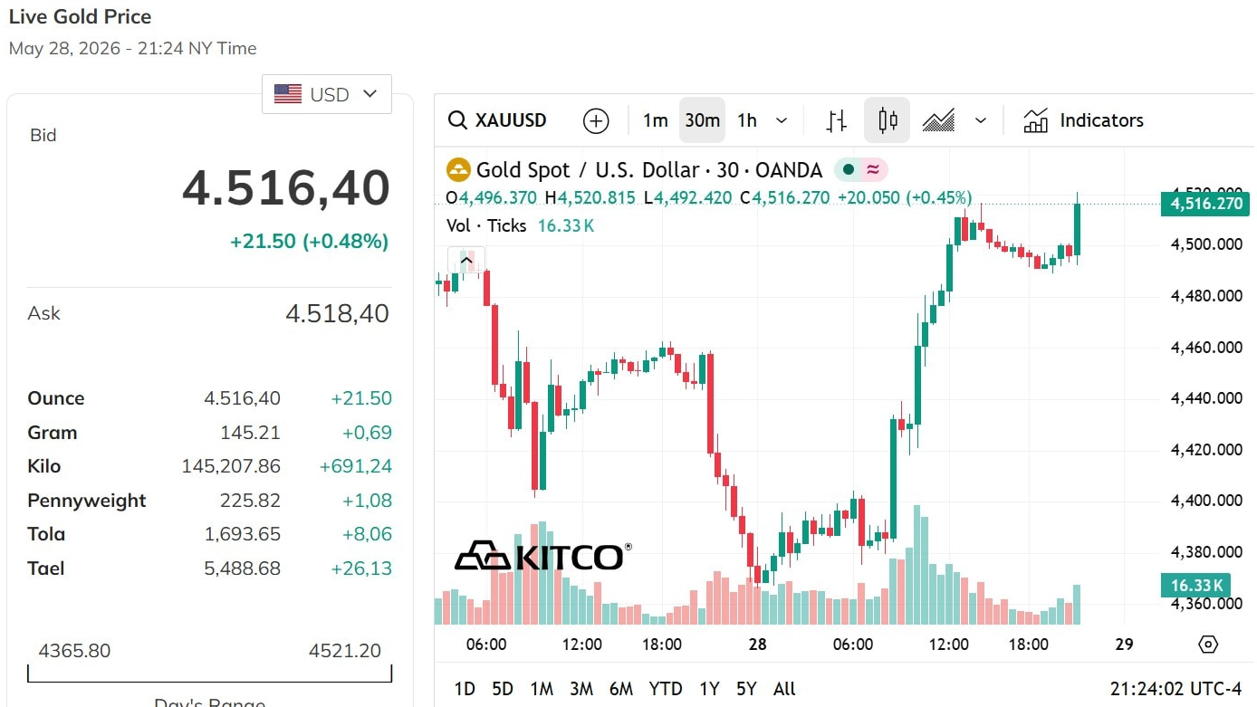Switch chart interval to 1m
This screenshot has width=1257, height=707.
coord(655,120)
